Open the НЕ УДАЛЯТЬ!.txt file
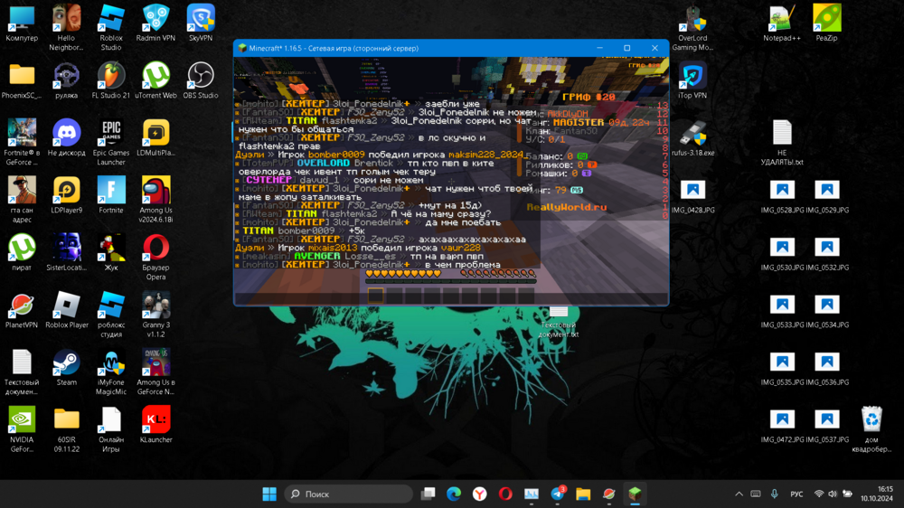Screen dimensions: 904x508 [x=782, y=142]
